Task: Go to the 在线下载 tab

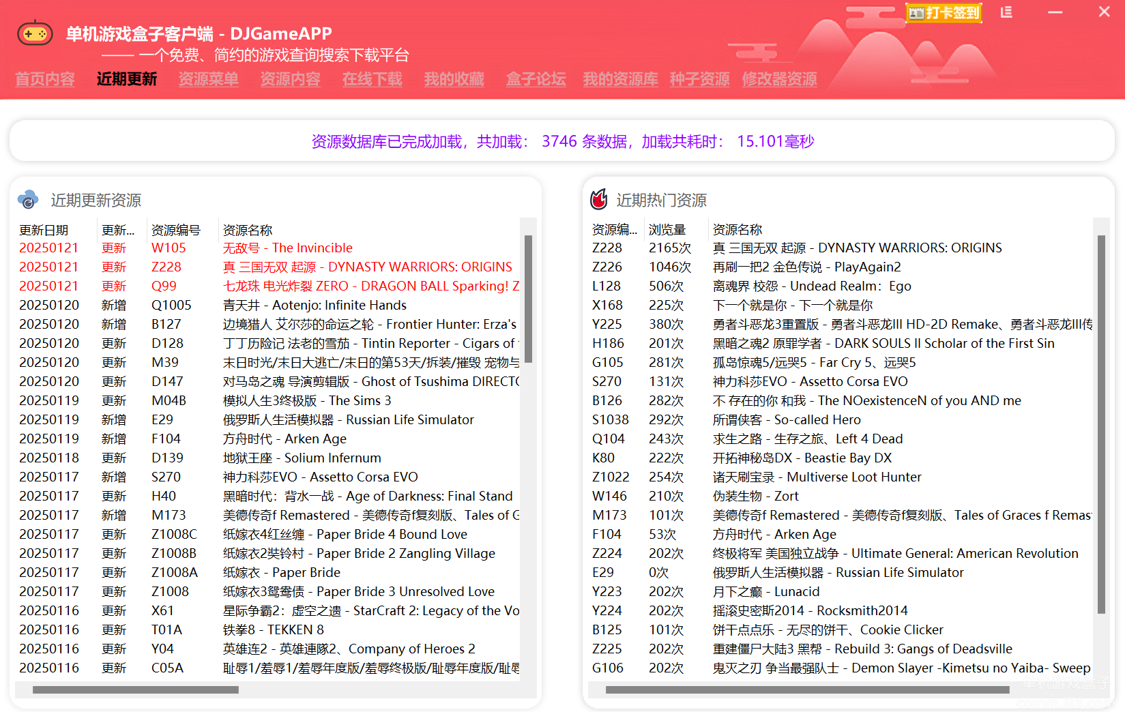Action: tap(372, 79)
